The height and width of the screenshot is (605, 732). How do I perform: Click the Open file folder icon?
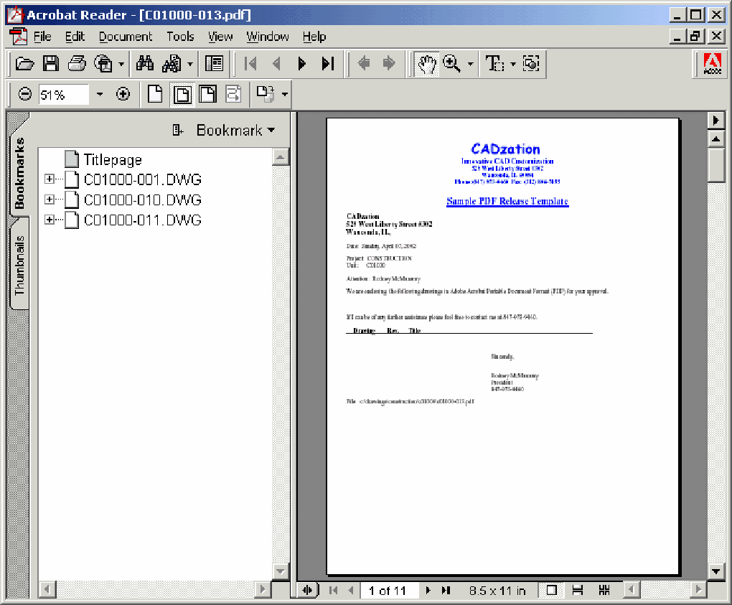click(x=24, y=63)
